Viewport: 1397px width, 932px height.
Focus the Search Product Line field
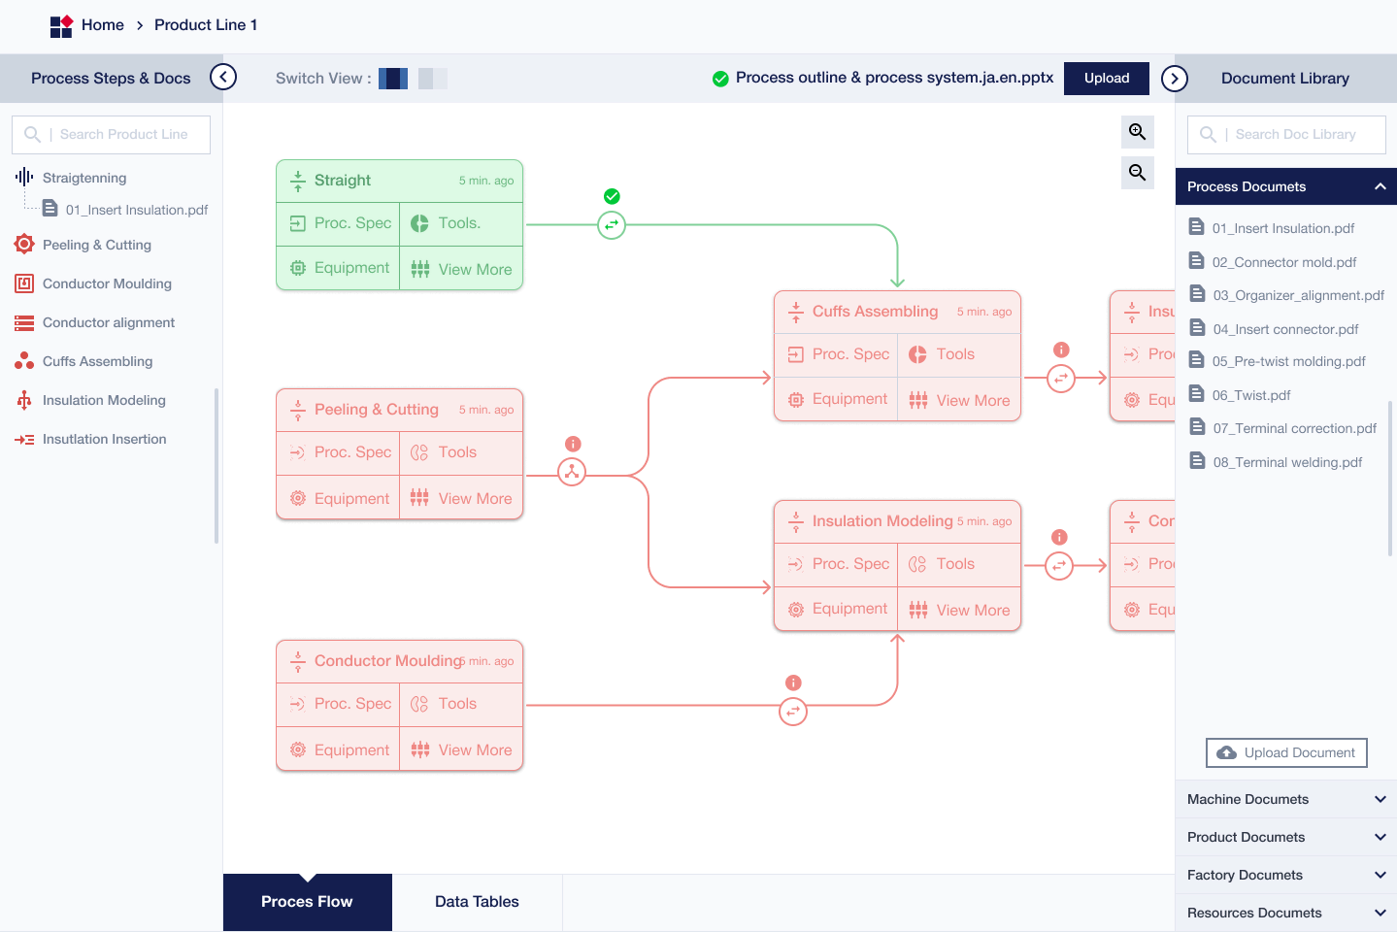coord(111,135)
